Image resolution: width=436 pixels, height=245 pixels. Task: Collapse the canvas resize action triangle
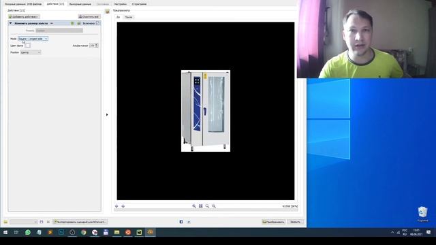click(x=11, y=23)
